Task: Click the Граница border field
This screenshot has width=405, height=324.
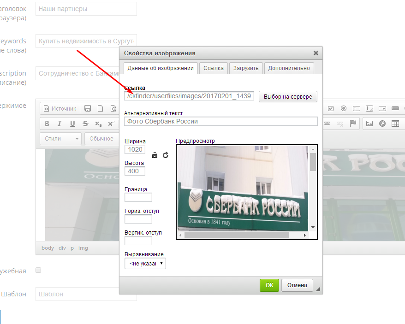Action: 138,197
